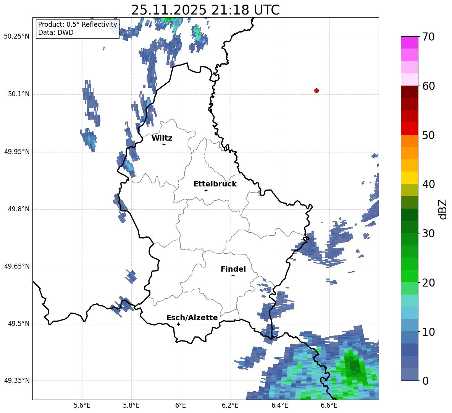Click the 20 colorbar tick value

(x=428, y=283)
